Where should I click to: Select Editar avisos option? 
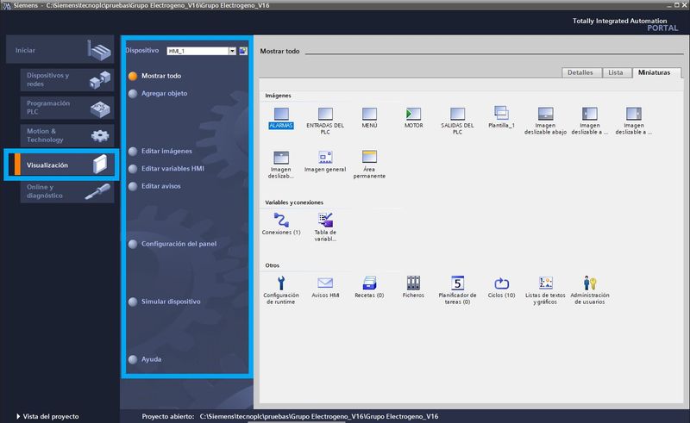point(160,186)
